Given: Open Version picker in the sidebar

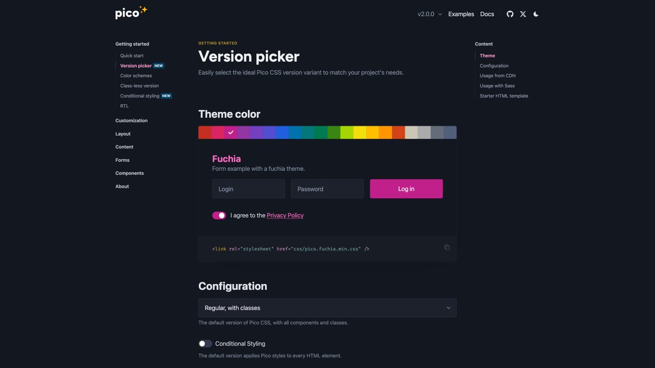Looking at the screenshot, I should coord(136,66).
